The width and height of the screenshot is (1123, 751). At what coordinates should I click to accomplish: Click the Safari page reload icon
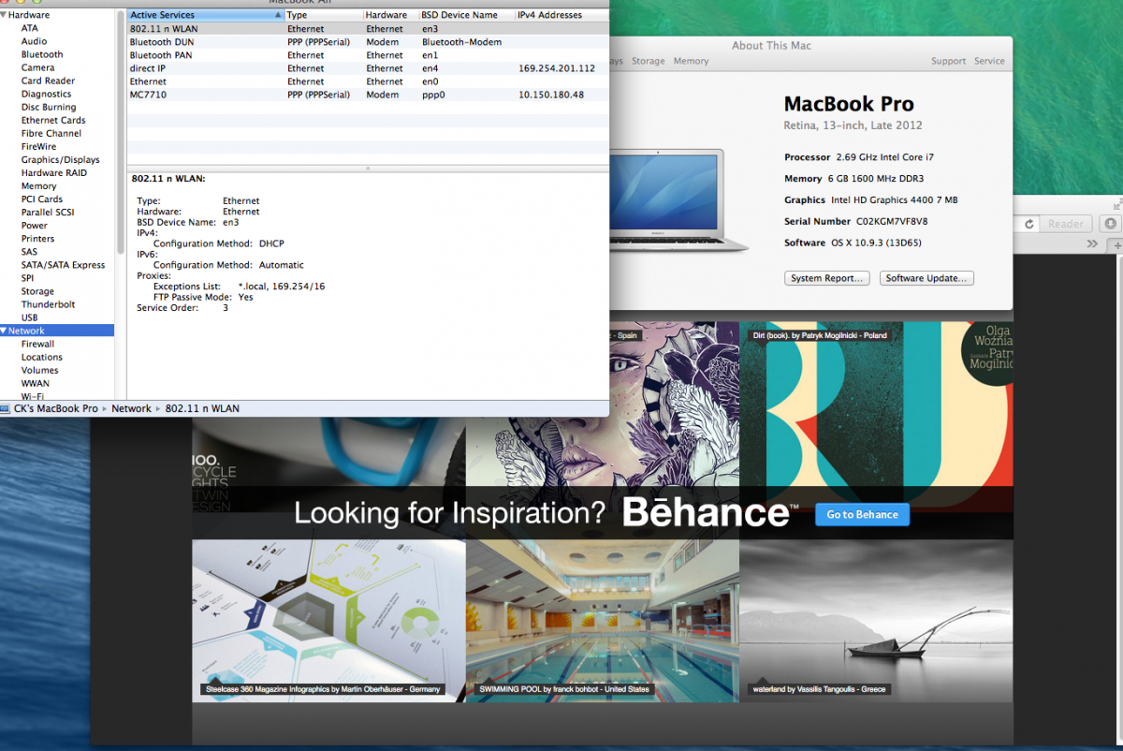[x=1029, y=224]
